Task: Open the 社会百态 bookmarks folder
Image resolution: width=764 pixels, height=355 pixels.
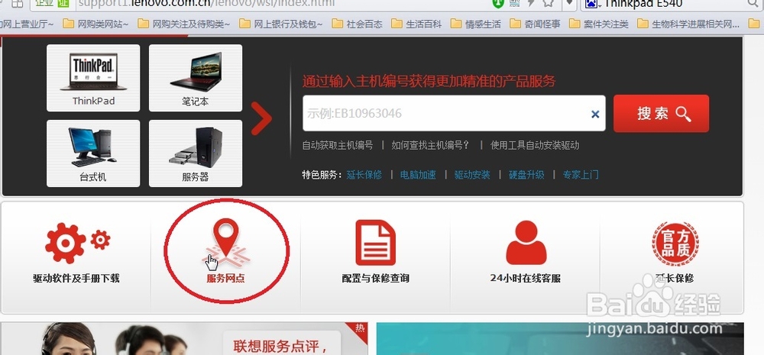Action: coord(357,24)
